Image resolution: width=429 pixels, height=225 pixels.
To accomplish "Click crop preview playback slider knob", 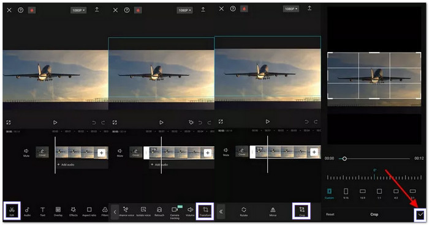I will (x=344, y=158).
